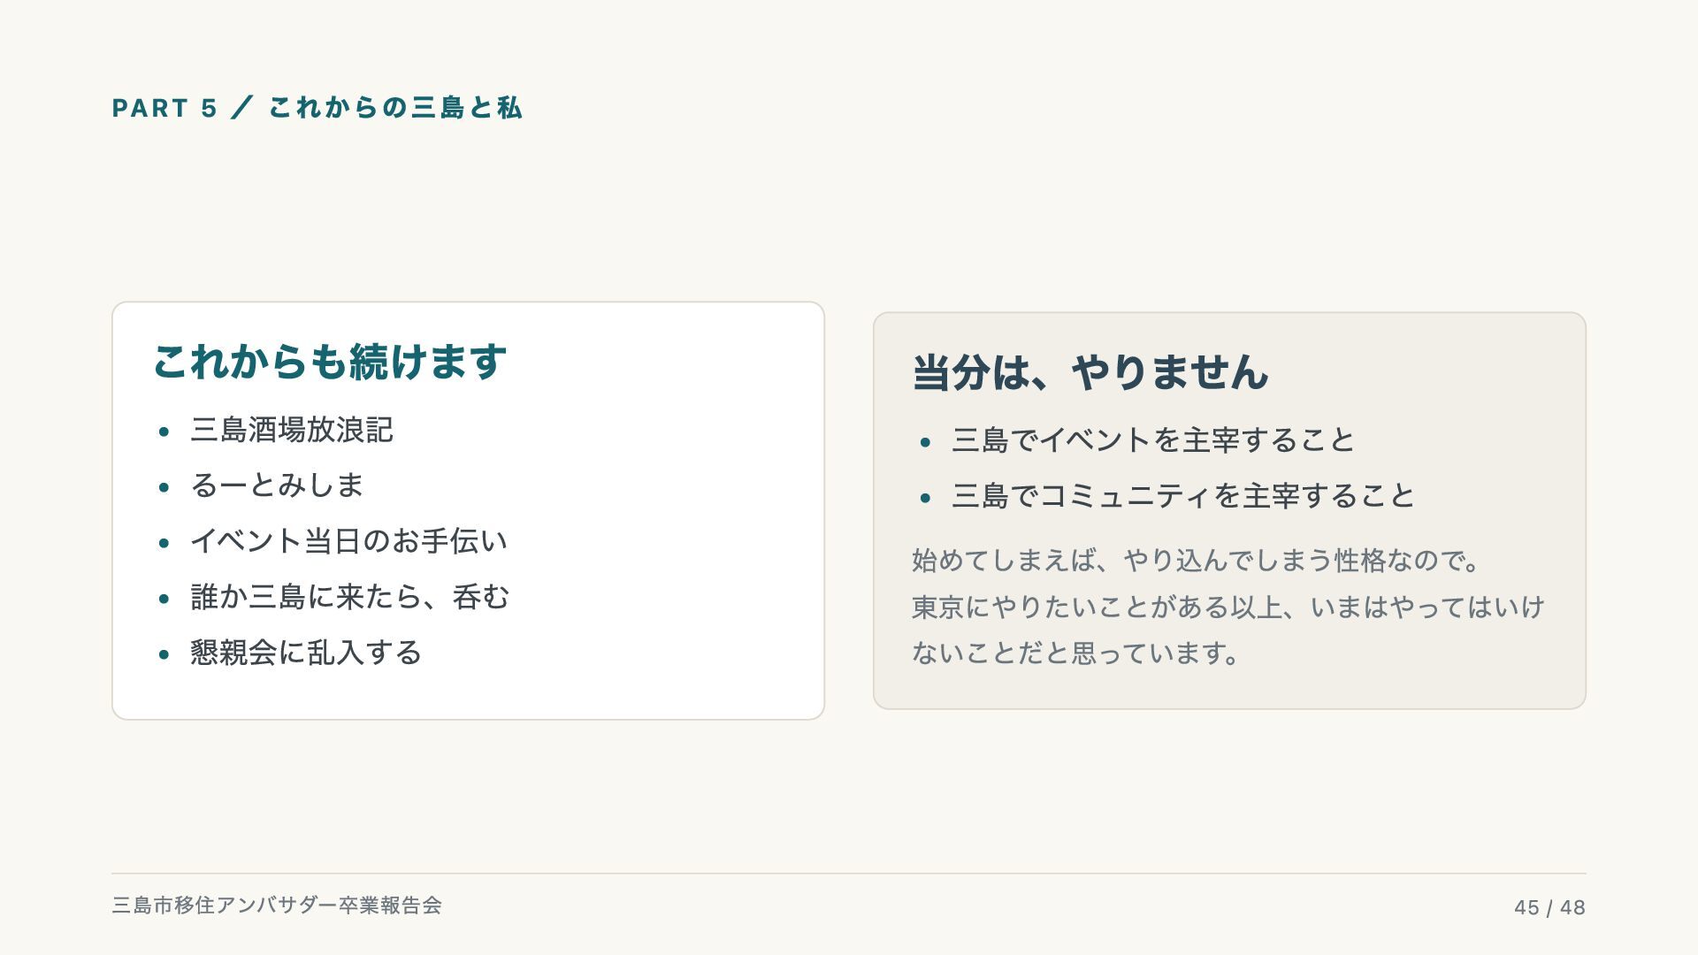Select the item 三島でイベントを主宰すること
Viewport: 1698px width, 955px height.
point(1153,440)
